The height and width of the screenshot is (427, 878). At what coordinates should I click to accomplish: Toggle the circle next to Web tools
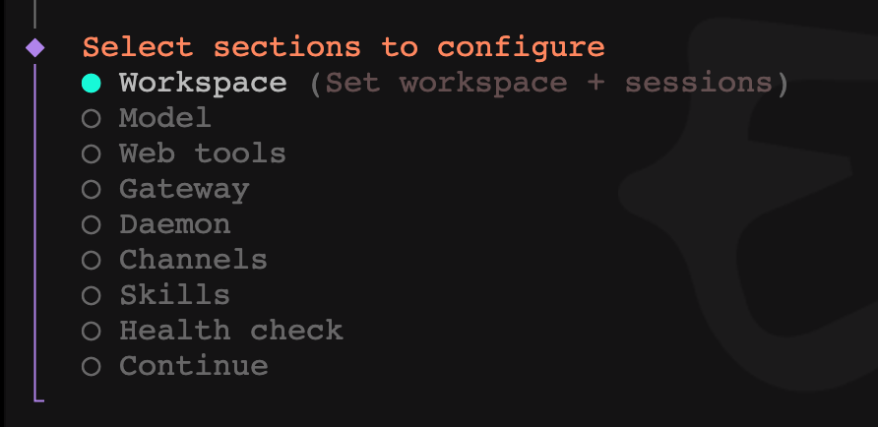point(92,154)
